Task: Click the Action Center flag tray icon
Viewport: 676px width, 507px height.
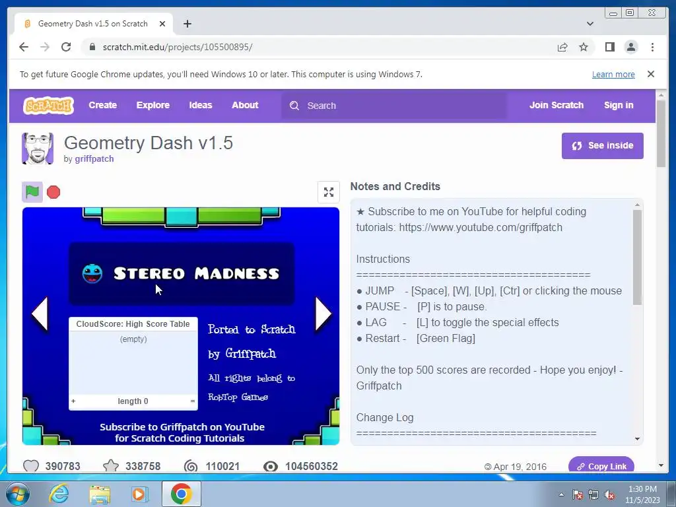Action: pos(578,495)
